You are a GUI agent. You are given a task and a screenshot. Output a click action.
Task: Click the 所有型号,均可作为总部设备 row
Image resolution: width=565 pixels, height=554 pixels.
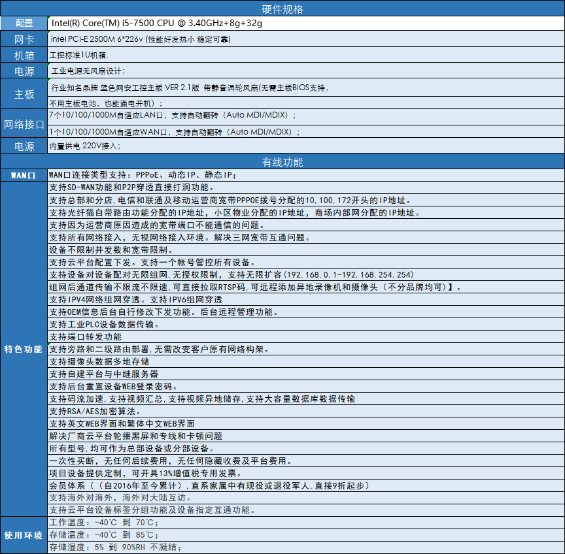click(x=306, y=449)
